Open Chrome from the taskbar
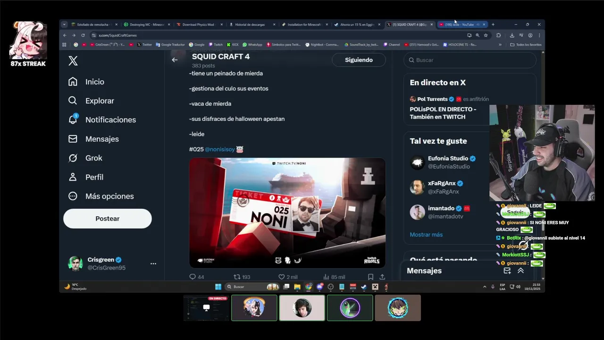604x340 pixels. click(309, 287)
